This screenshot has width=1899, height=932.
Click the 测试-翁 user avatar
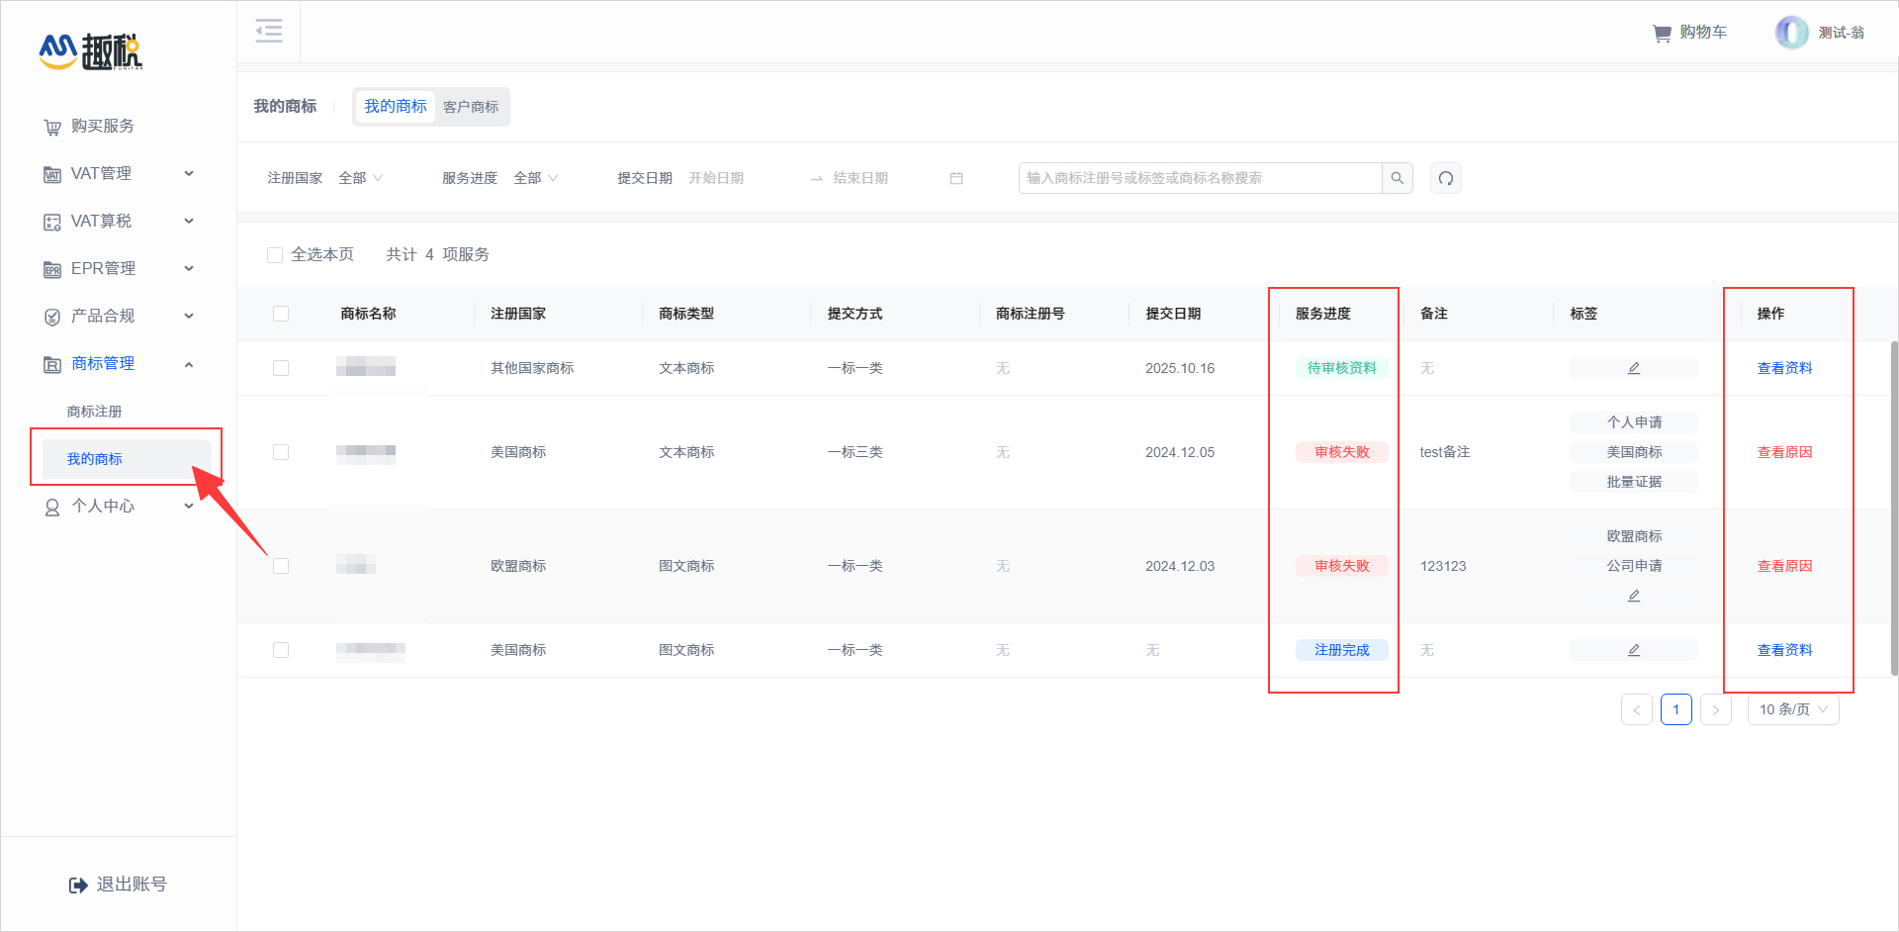1791,32
